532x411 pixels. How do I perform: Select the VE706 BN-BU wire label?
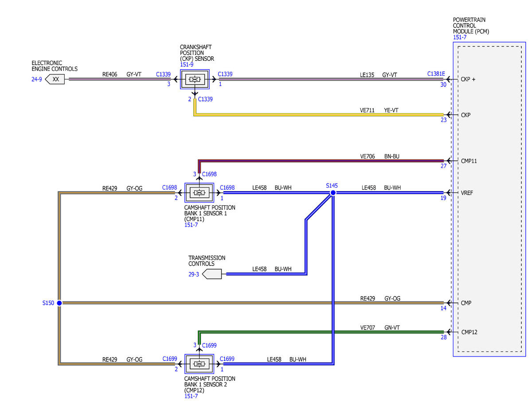coord(380,156)
